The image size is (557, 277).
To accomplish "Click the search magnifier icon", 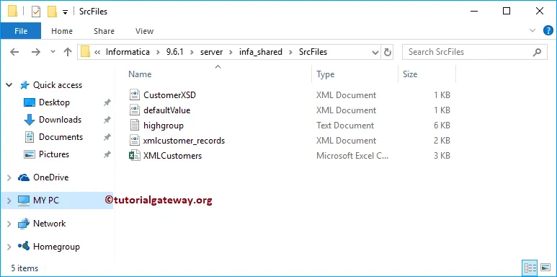I will click(x=537, y=52).
